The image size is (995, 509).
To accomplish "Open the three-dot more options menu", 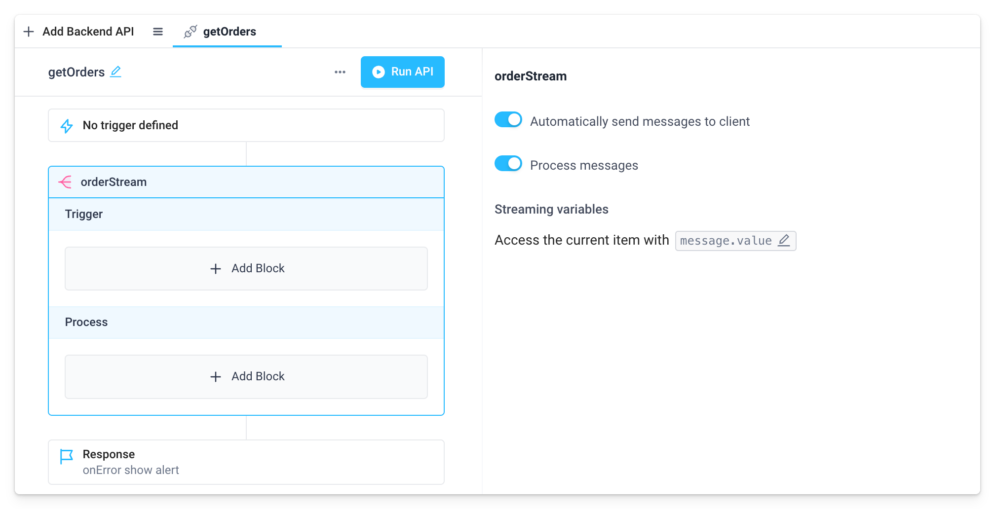I will tap(340, 72).
